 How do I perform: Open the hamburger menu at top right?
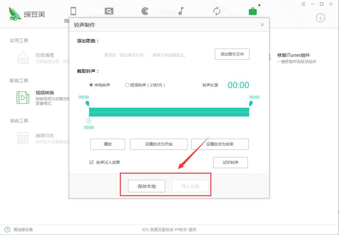point(303,4)
